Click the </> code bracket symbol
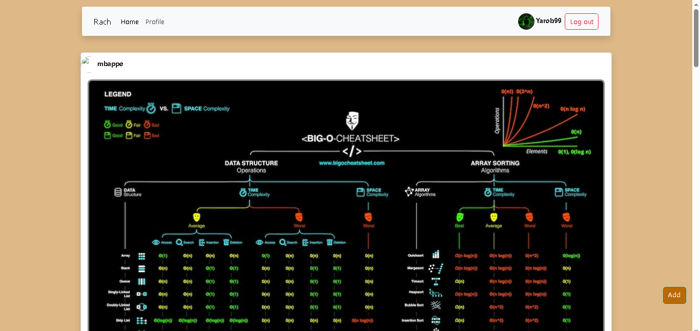Viewport: 700px width, 331px height. pyautogui.click(x=352, y=151)
